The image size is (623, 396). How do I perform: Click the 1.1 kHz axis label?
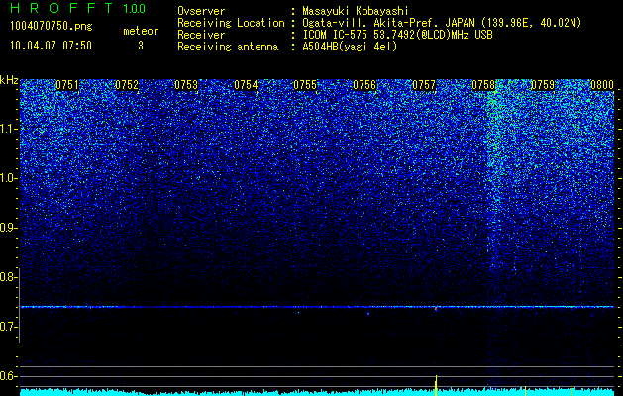pyautogui.click(x=7, y=129)
